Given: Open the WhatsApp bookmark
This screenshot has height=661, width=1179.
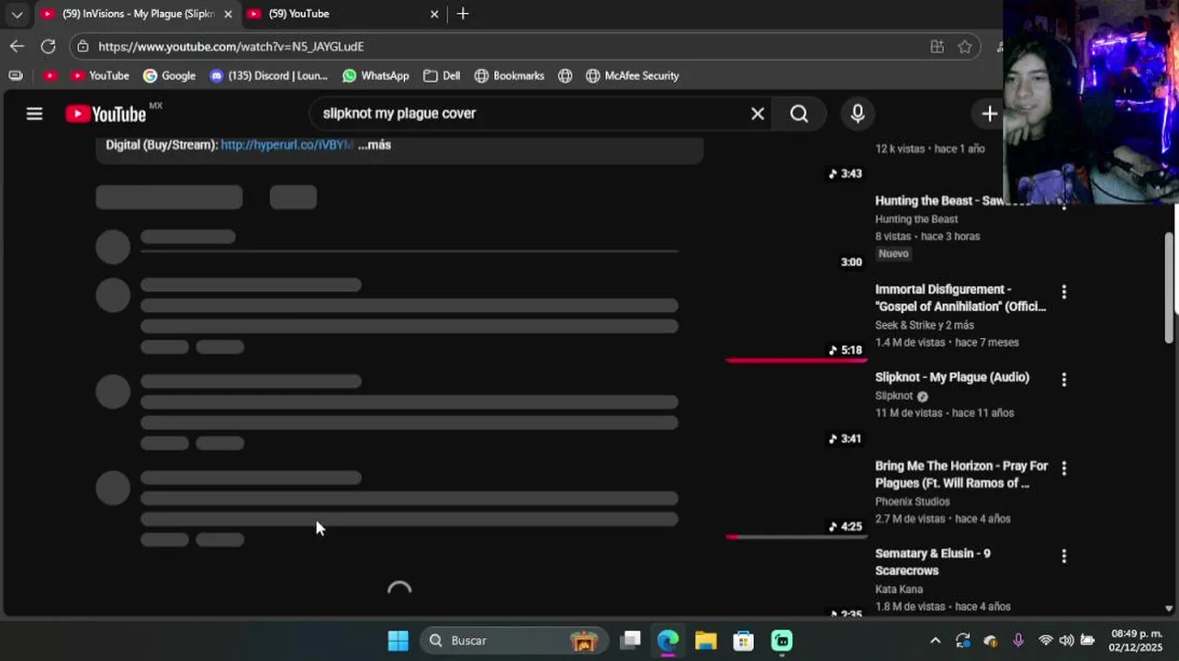Looking at the screenshot, I should pyautogui.click(x=376, y=75).
